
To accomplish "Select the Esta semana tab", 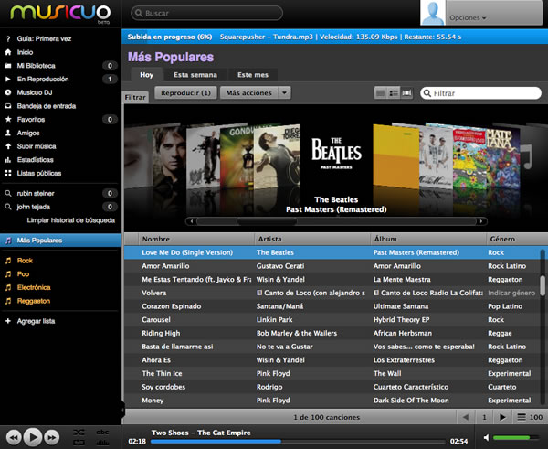I will [195, 75].
